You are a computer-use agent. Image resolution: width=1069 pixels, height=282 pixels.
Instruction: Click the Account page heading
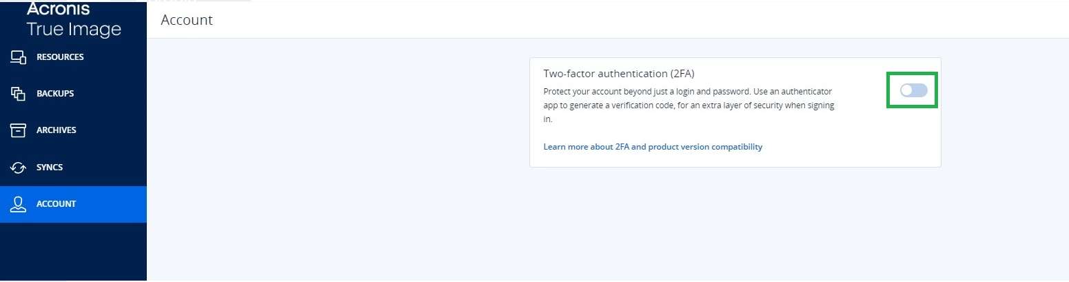point(187,20)
